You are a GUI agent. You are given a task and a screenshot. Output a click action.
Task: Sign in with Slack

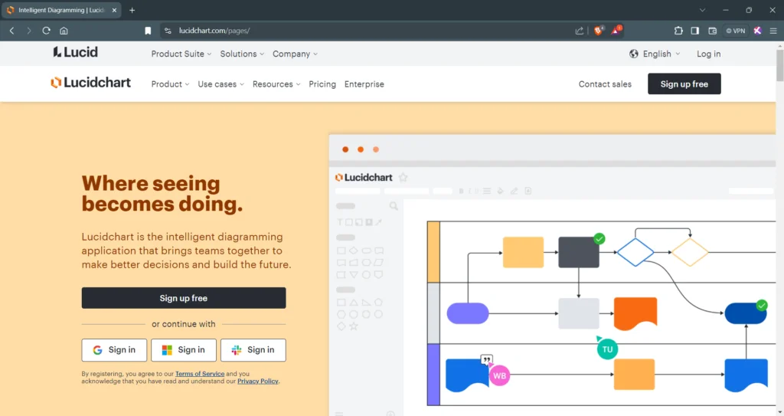[x=253, y=350]
